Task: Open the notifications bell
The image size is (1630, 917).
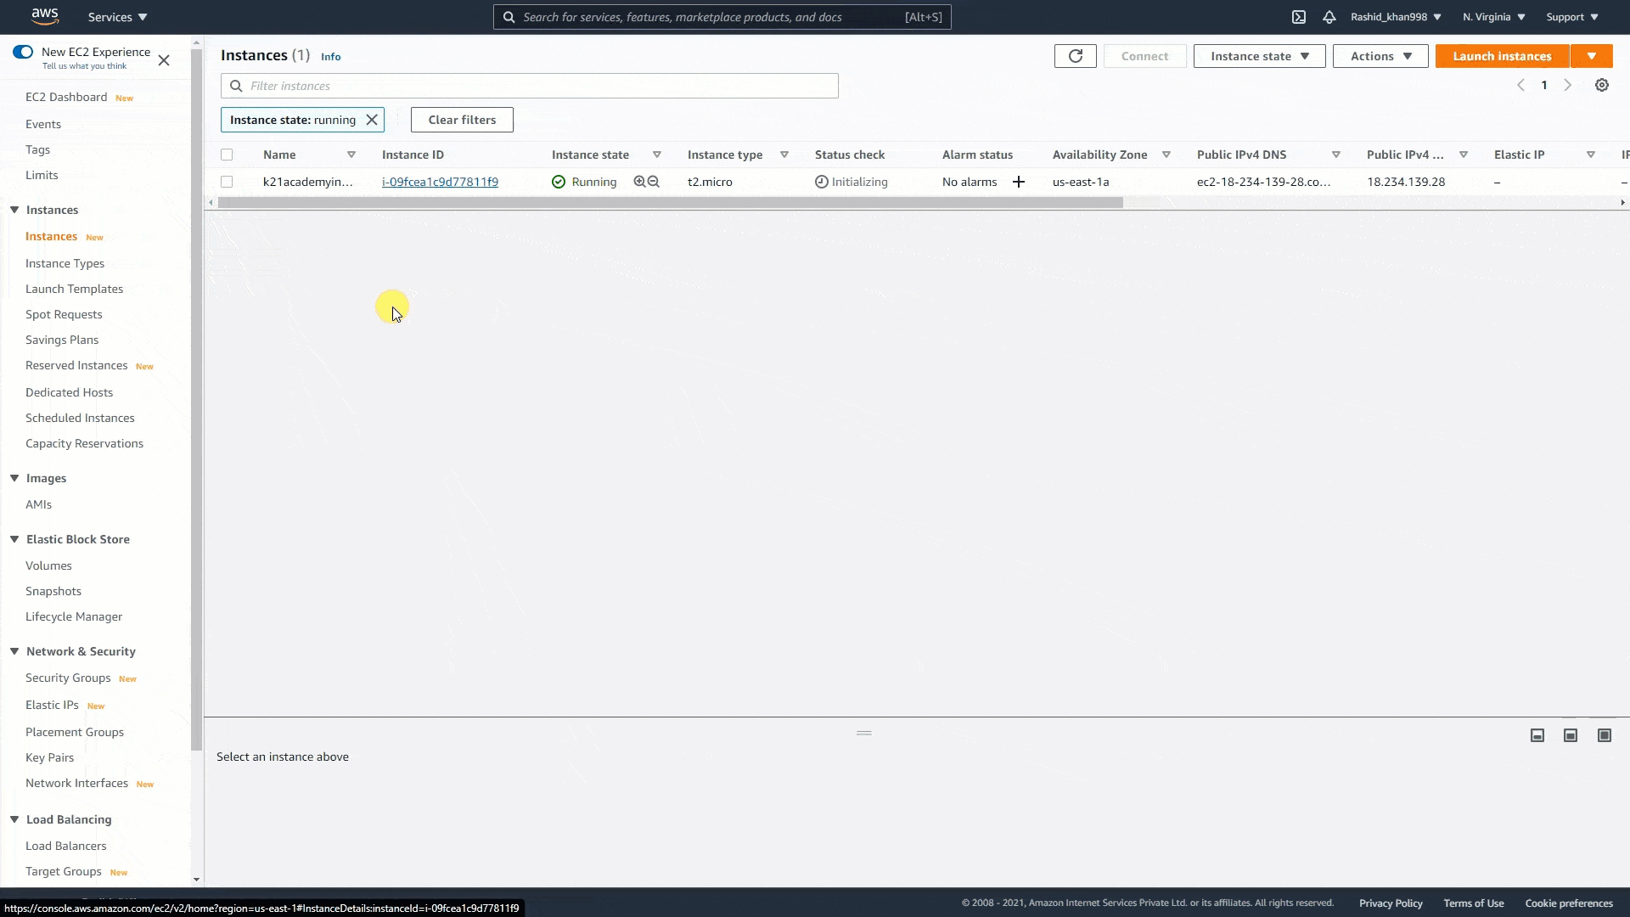Action: click(x=1329, y=17)
